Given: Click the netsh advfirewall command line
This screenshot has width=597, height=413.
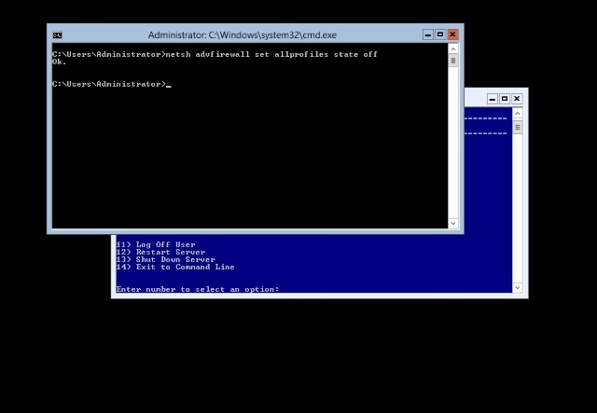Looking at the screenshot, I should click(x=215, y=54).
